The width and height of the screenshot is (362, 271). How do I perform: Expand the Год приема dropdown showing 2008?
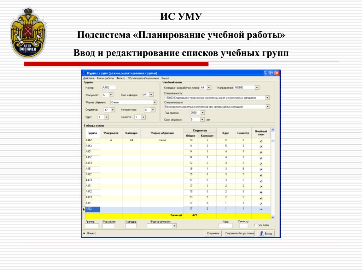point(203,113)
